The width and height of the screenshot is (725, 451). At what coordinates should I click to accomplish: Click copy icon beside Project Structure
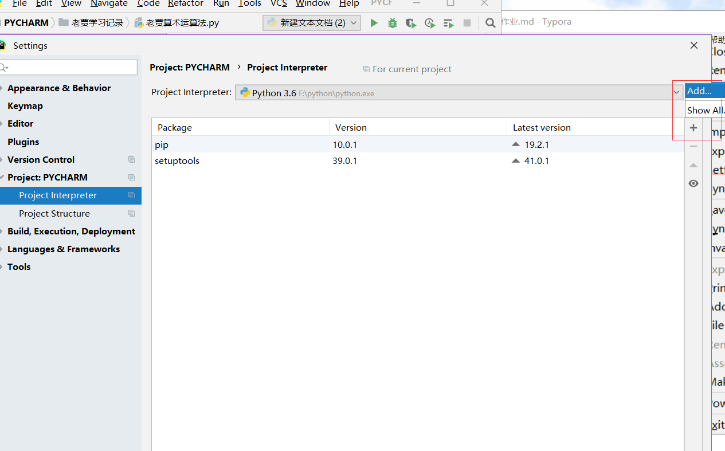(x=131, y=213)
